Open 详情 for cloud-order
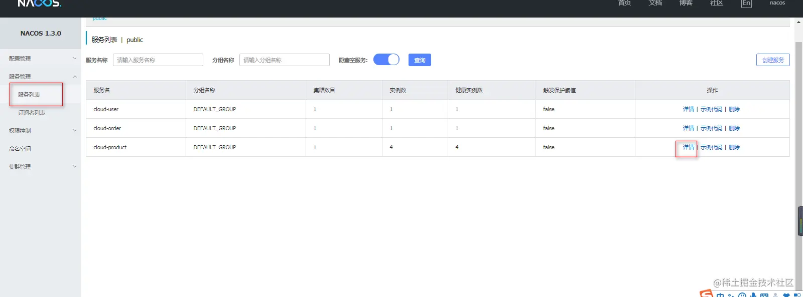 point(689,128)
